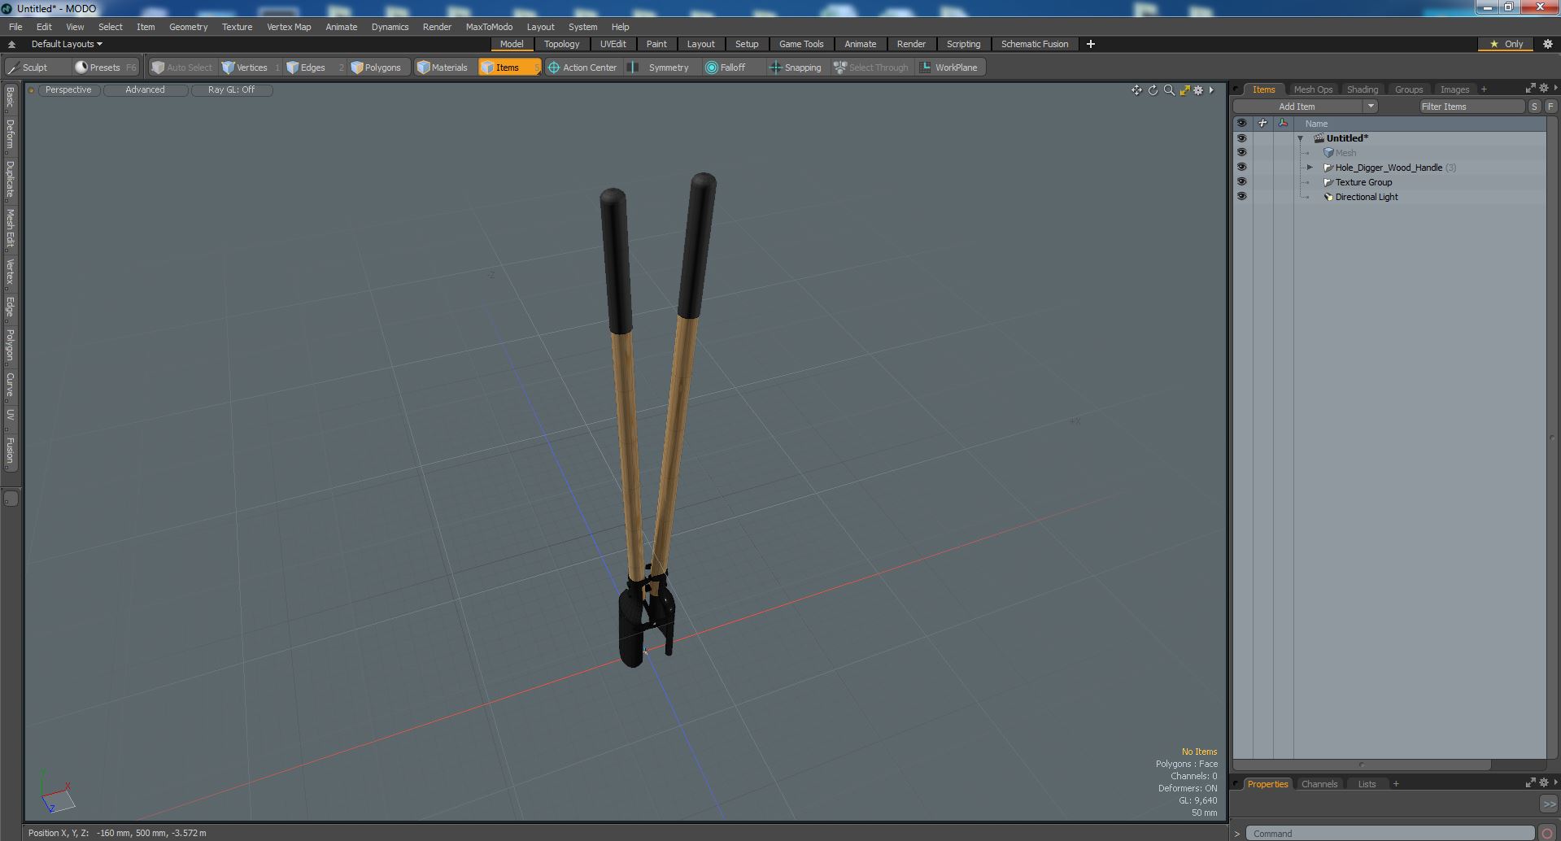Toggle visibility of Hole_Digger_Wood_Handle

tap(1241, 168)
